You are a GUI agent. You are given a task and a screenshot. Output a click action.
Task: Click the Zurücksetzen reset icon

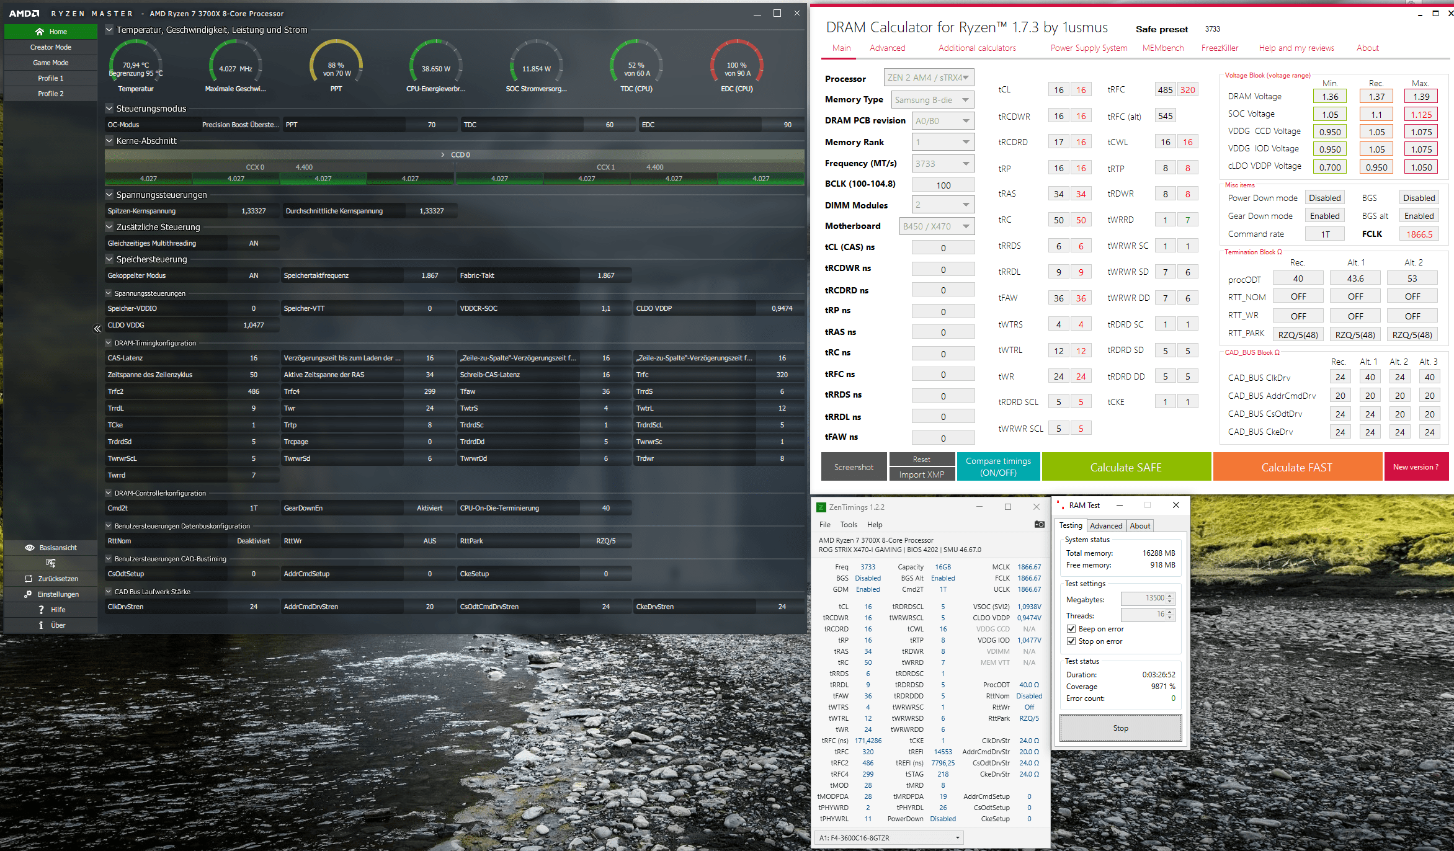tap(29, 579)
